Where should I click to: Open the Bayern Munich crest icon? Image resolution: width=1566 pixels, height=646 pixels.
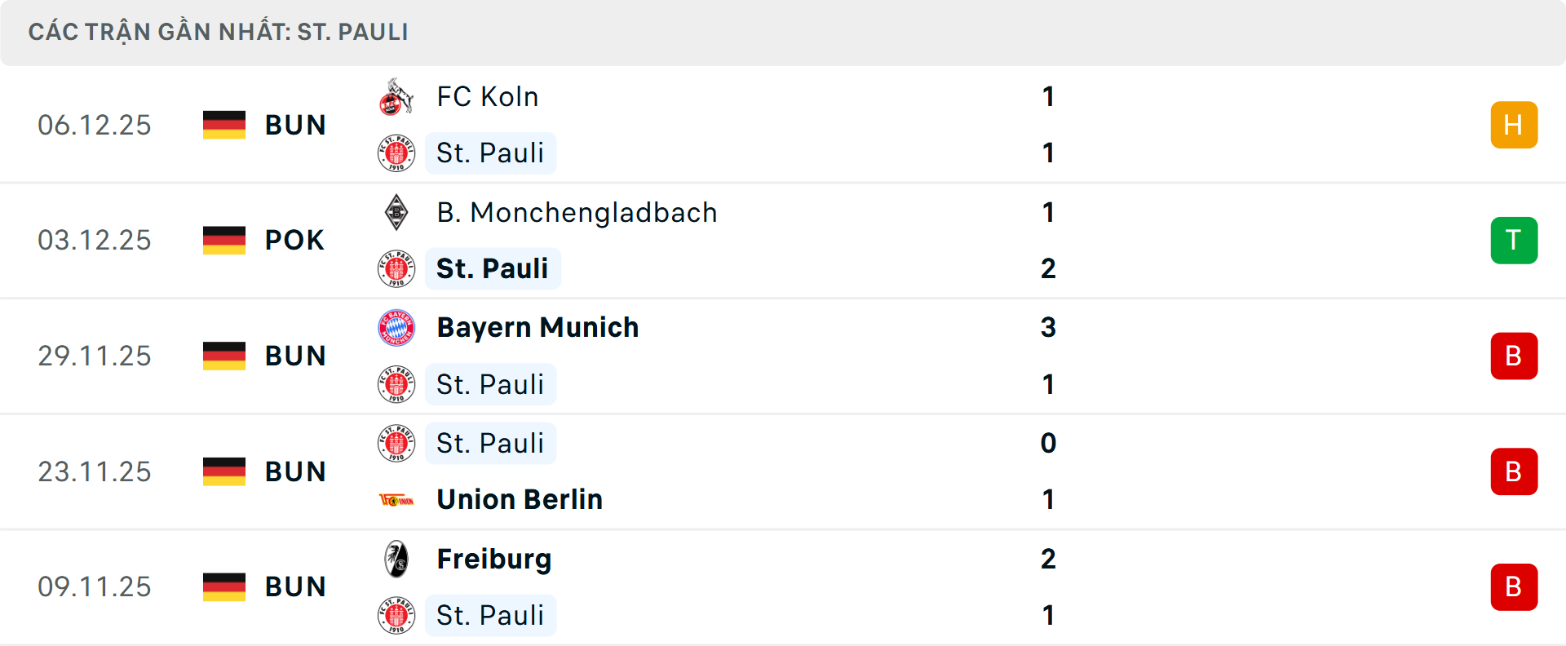click(x=397, y=327)
